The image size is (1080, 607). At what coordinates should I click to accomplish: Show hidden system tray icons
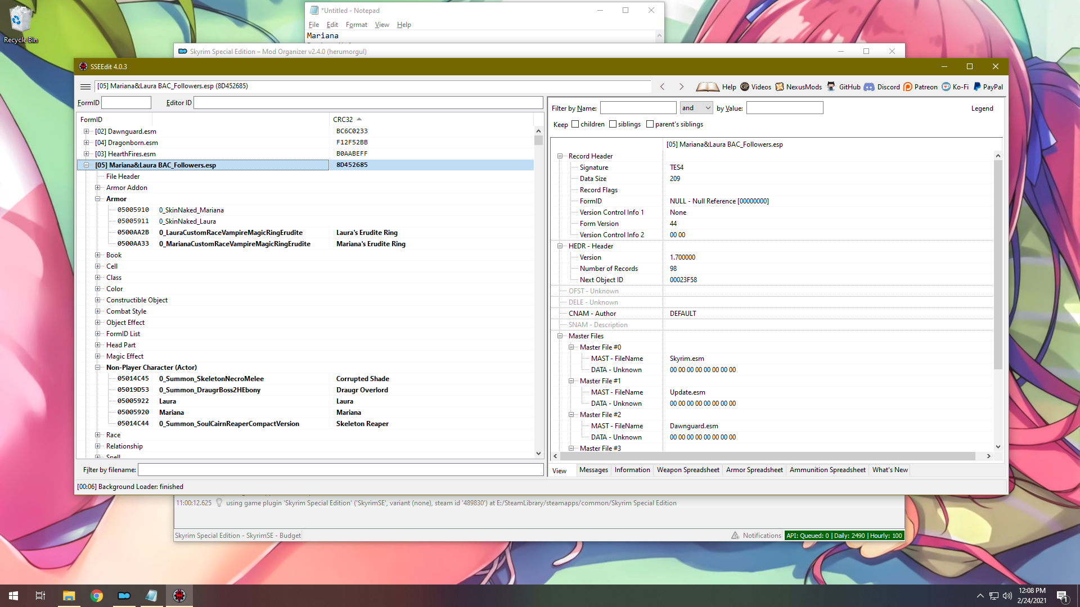[980, 596]
